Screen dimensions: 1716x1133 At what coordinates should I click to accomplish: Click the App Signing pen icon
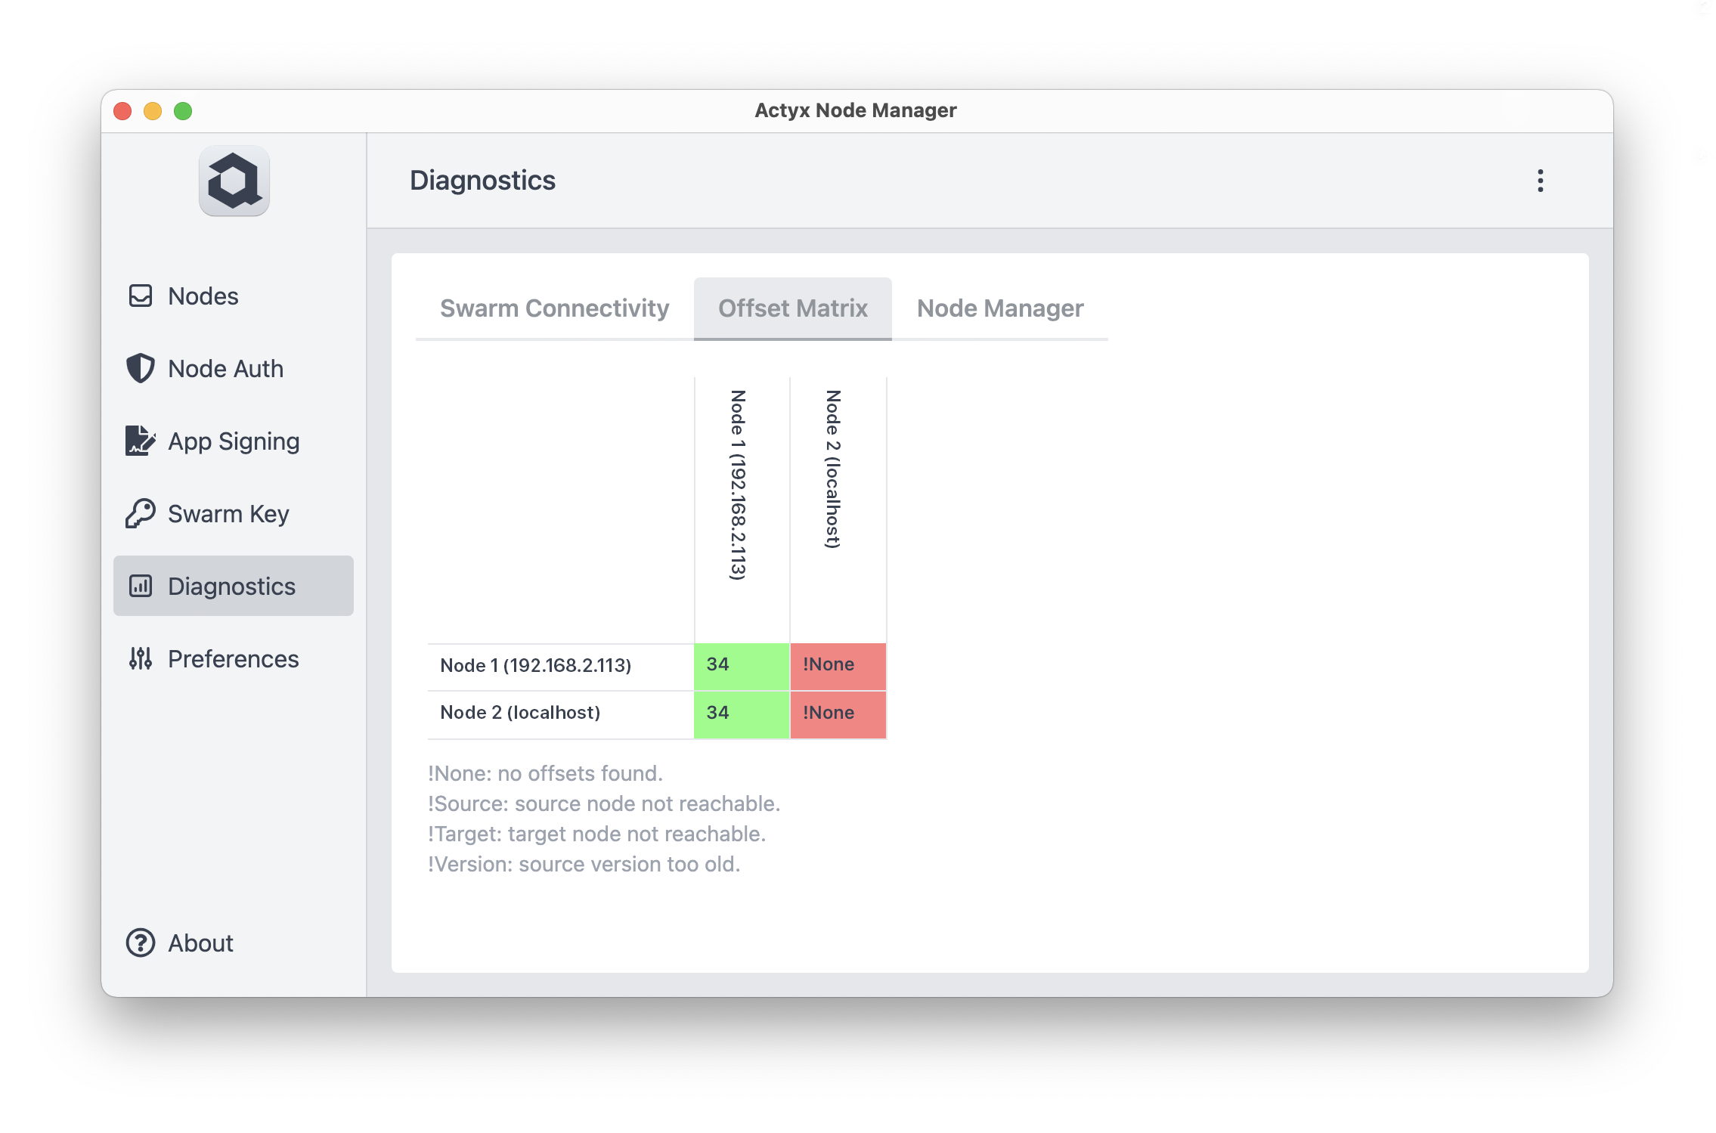pyautogui.click(x=141, y=441)
